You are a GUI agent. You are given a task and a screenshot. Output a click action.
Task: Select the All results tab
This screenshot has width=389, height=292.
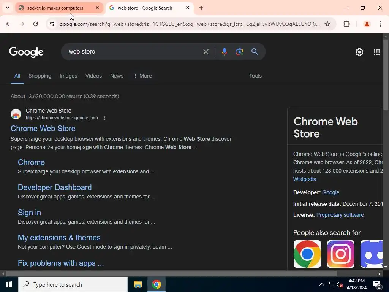tap(17, 76)
